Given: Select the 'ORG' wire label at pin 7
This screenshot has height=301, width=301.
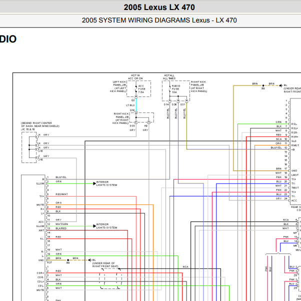Looking at the screenshot, I should coord(58,202).
